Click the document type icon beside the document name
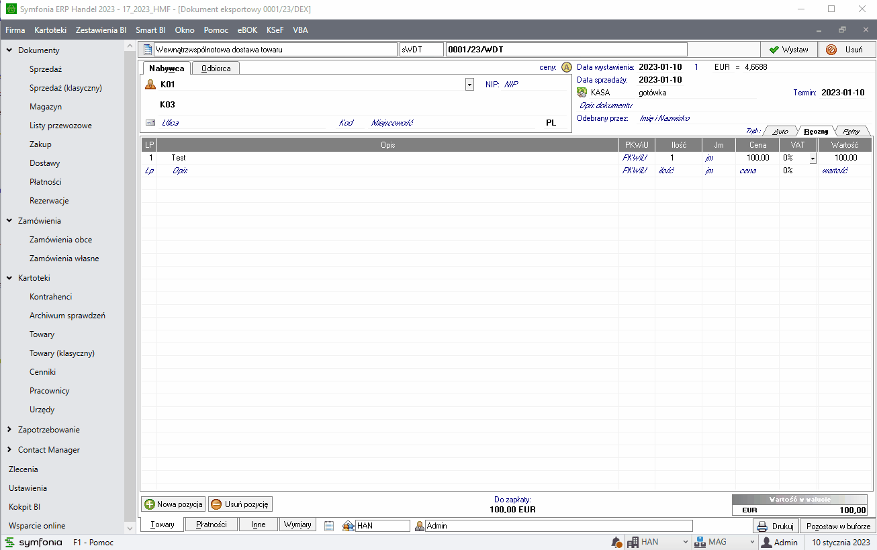 [x=148, y=50]
